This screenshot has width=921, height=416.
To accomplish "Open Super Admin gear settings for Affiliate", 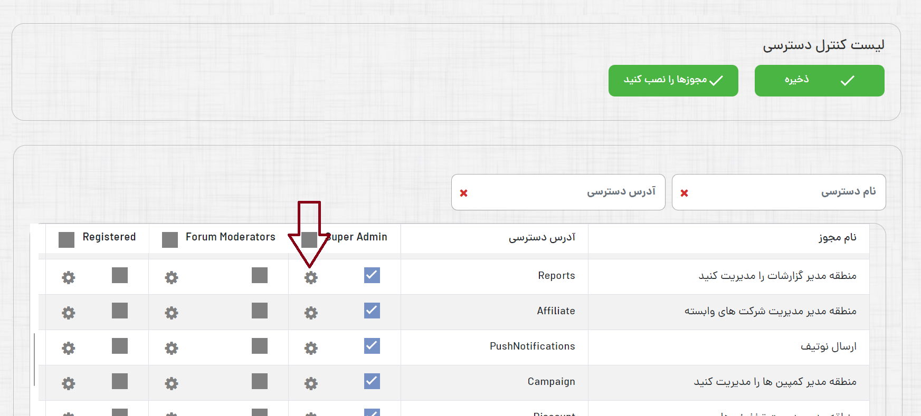I will (x=311, y=313).
